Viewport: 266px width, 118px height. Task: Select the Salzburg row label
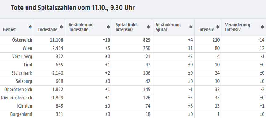24,81
